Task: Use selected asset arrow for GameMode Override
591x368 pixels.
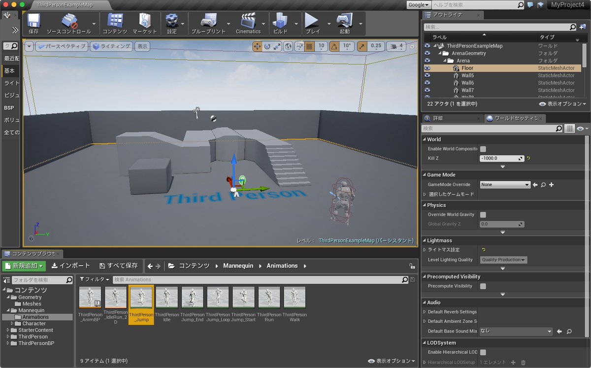Action: [535, 185]
